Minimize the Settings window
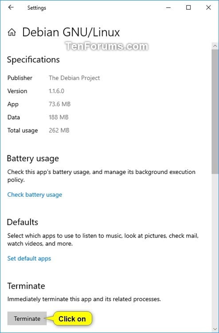 168,8
